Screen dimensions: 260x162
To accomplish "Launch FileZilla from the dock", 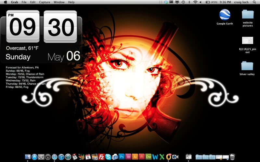I will pyautogui.click(x=101, y=157).
